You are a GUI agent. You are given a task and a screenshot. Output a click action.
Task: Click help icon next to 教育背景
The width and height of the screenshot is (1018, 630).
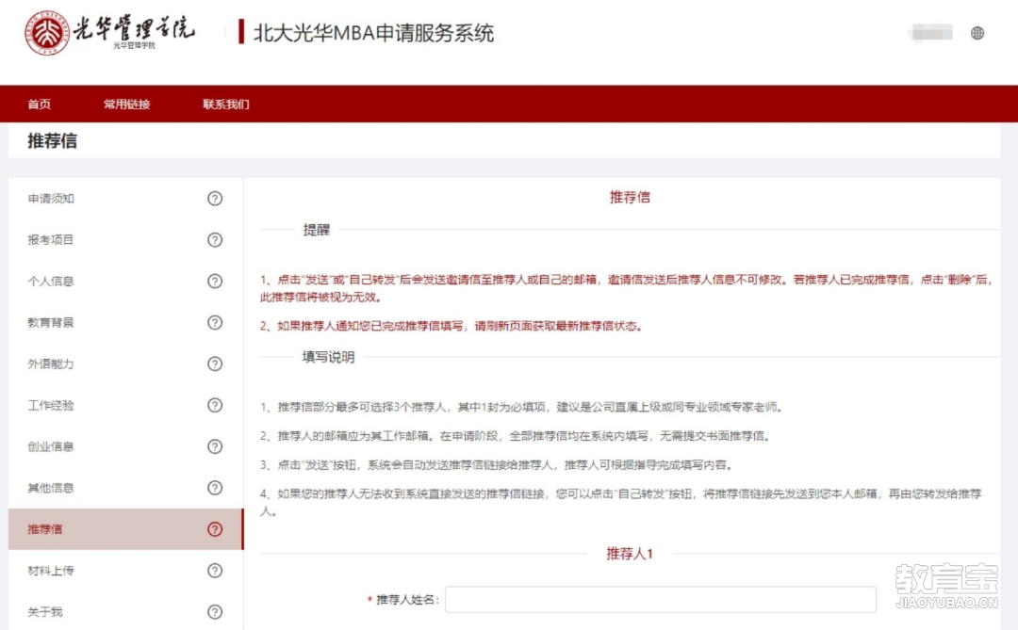pos(215,322)
